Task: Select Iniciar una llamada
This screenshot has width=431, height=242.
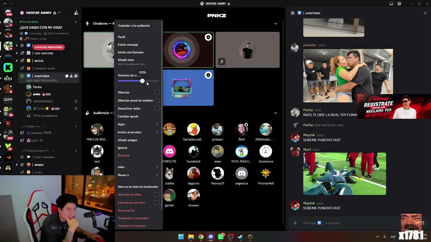Action: tap(131, 52)
